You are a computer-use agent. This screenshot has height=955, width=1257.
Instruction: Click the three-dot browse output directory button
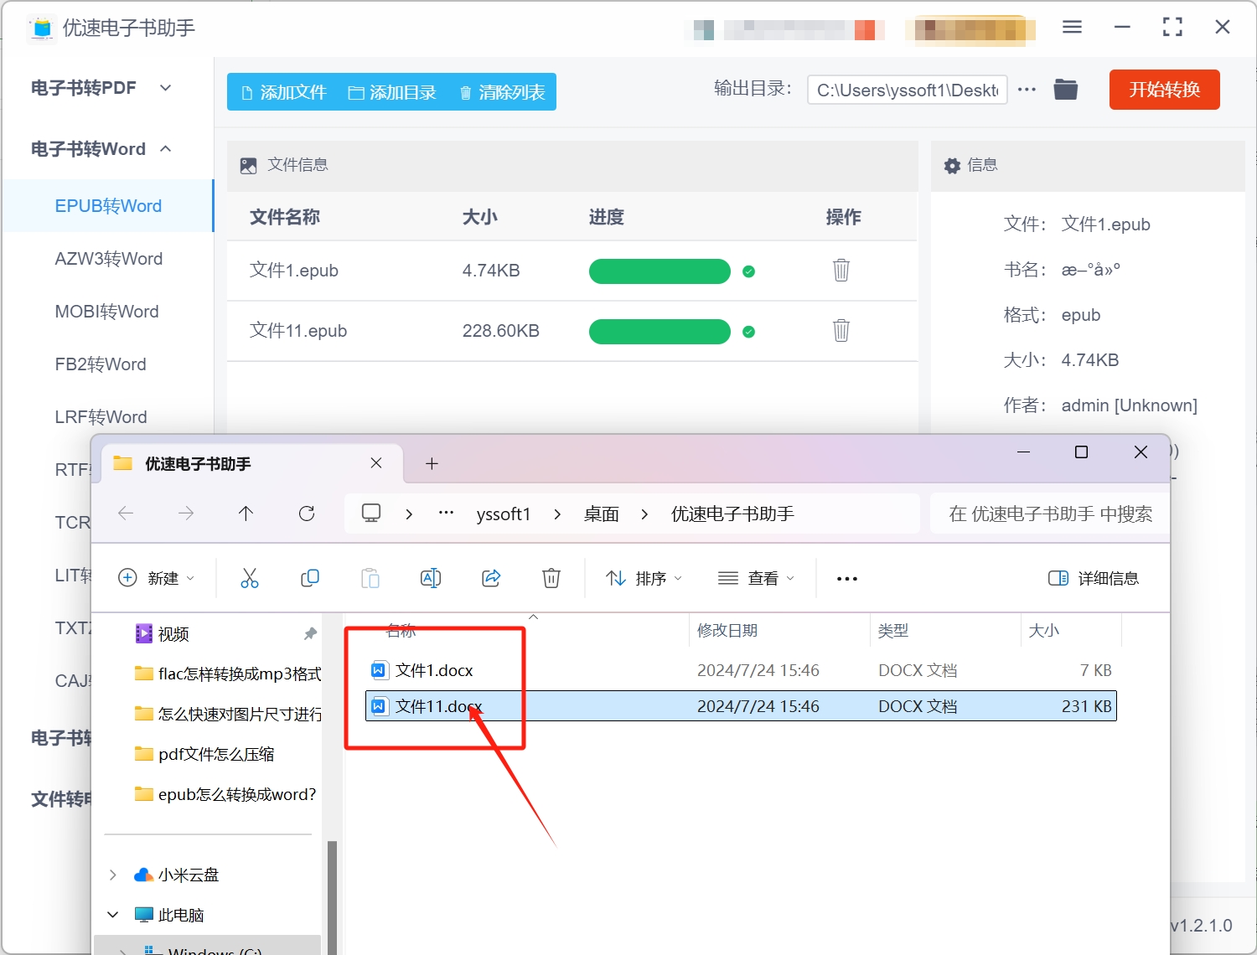(1027, 90)
